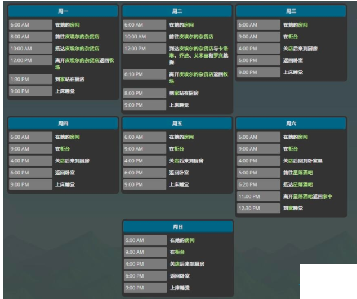The image size is (357, 299).
Task: Open 星落酒吧 link in Saturday 5:00 PM row
Action: (x=306, y=173)
